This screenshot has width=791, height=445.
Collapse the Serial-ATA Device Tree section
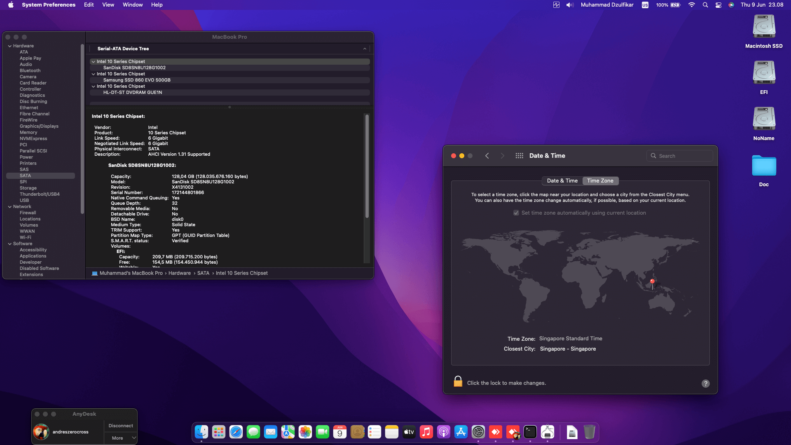coord(365,49)
